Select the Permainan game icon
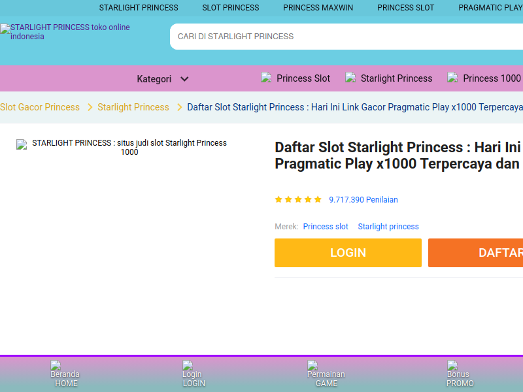Image resolution: width=523 pixels, height=392 pixels. (x=312, y=365)
